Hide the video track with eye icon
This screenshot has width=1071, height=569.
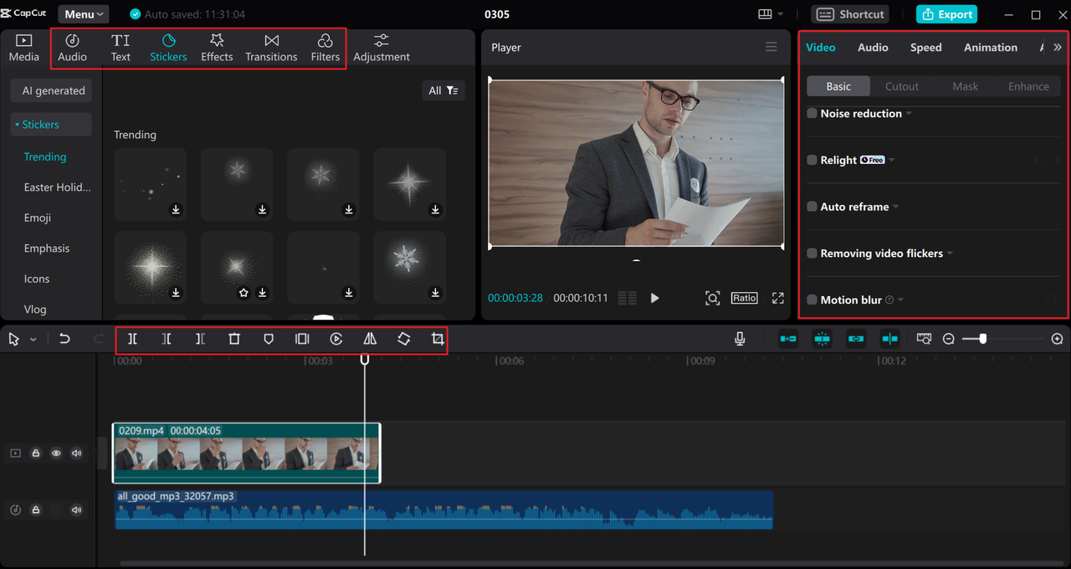coord(56,453)
